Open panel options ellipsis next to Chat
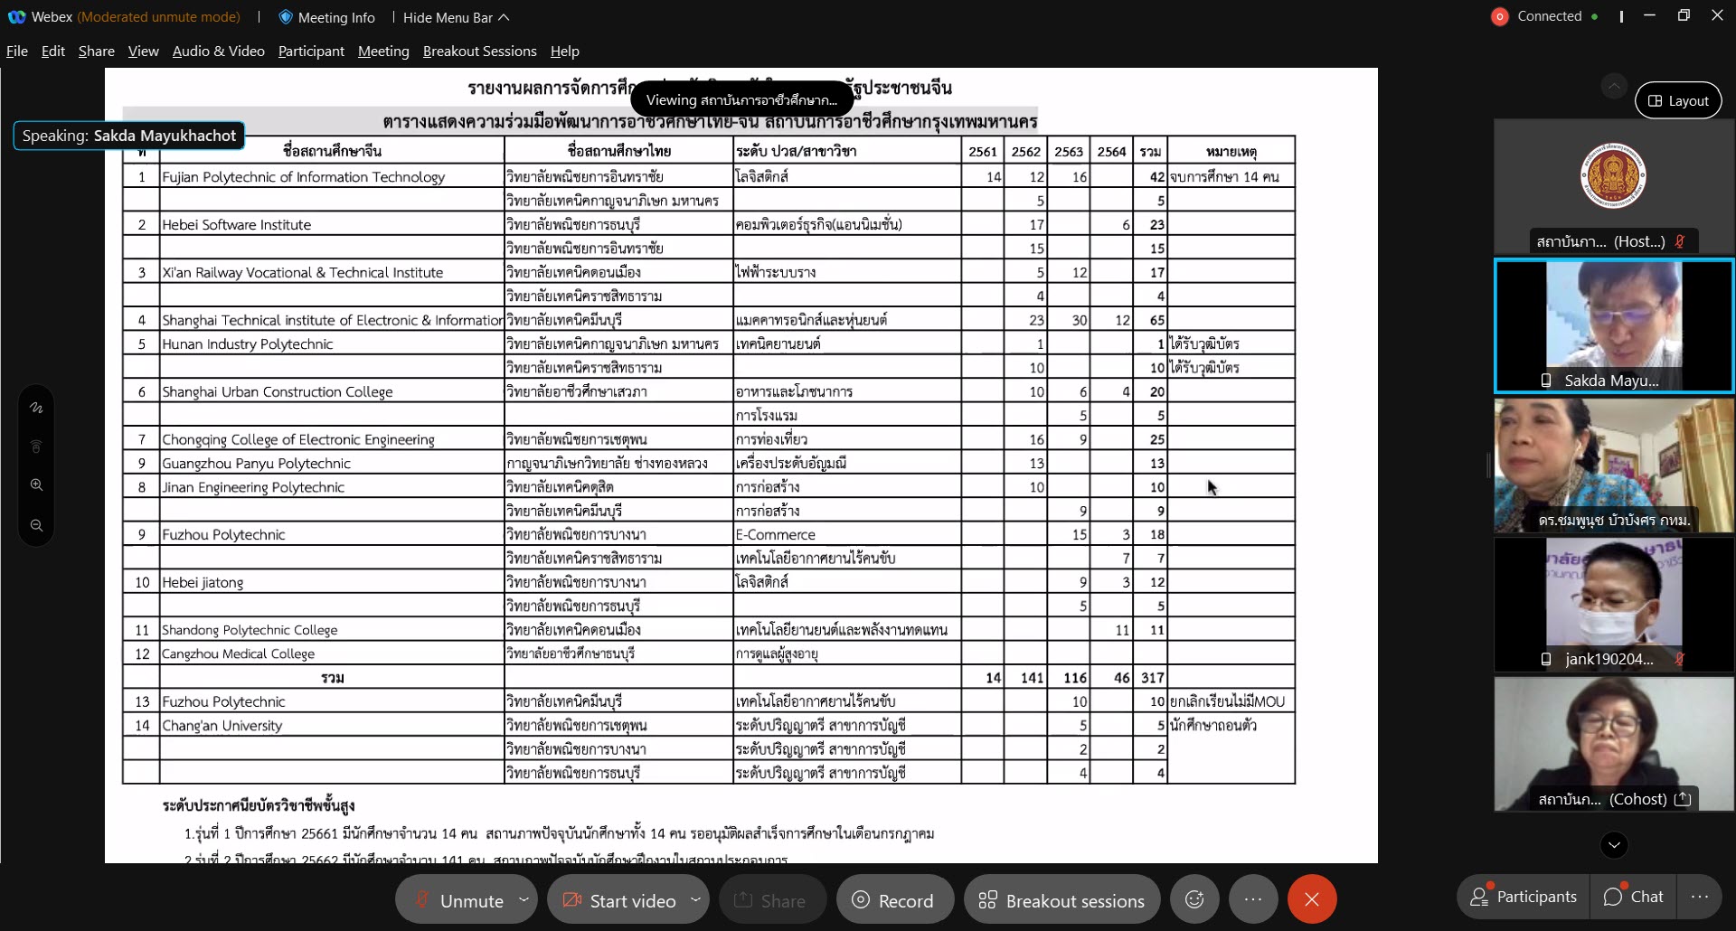This screenshot has height=931, width=1736. pyautogui.click(x=1699, y=897)
